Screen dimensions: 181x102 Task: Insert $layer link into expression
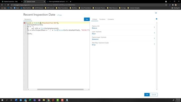94,34
